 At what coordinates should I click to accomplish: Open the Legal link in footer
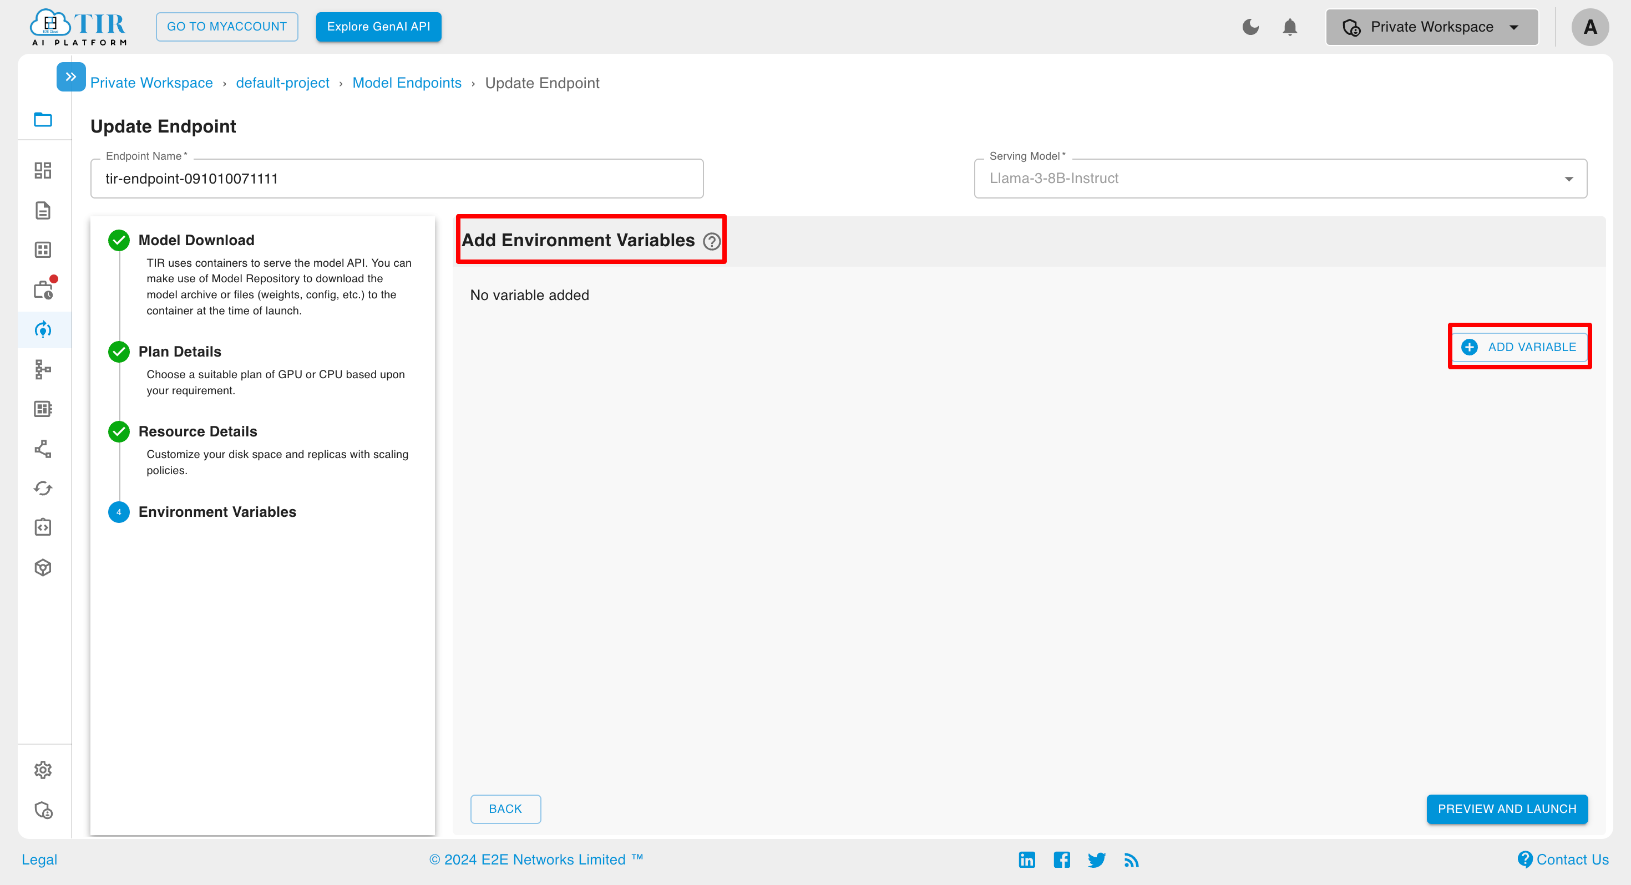39,859
